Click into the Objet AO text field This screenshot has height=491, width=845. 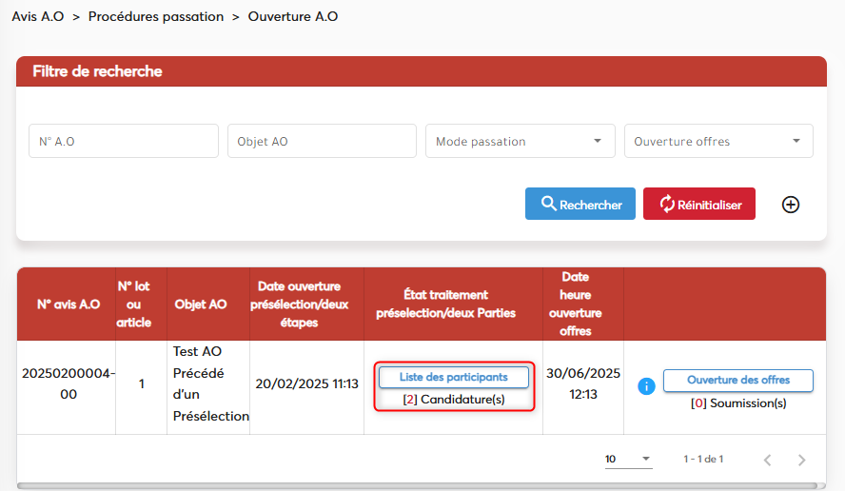(322, 141)
